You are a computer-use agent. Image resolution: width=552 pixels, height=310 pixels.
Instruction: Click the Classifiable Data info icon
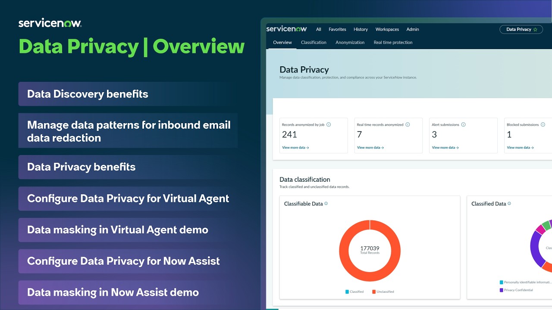click(326, 204)
